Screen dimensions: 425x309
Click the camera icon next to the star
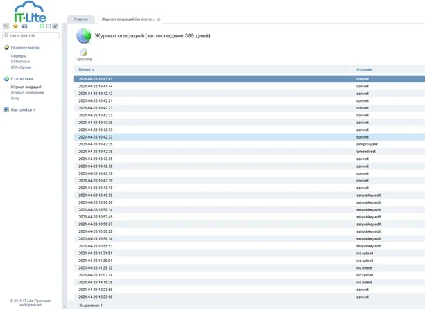point(24,26)
